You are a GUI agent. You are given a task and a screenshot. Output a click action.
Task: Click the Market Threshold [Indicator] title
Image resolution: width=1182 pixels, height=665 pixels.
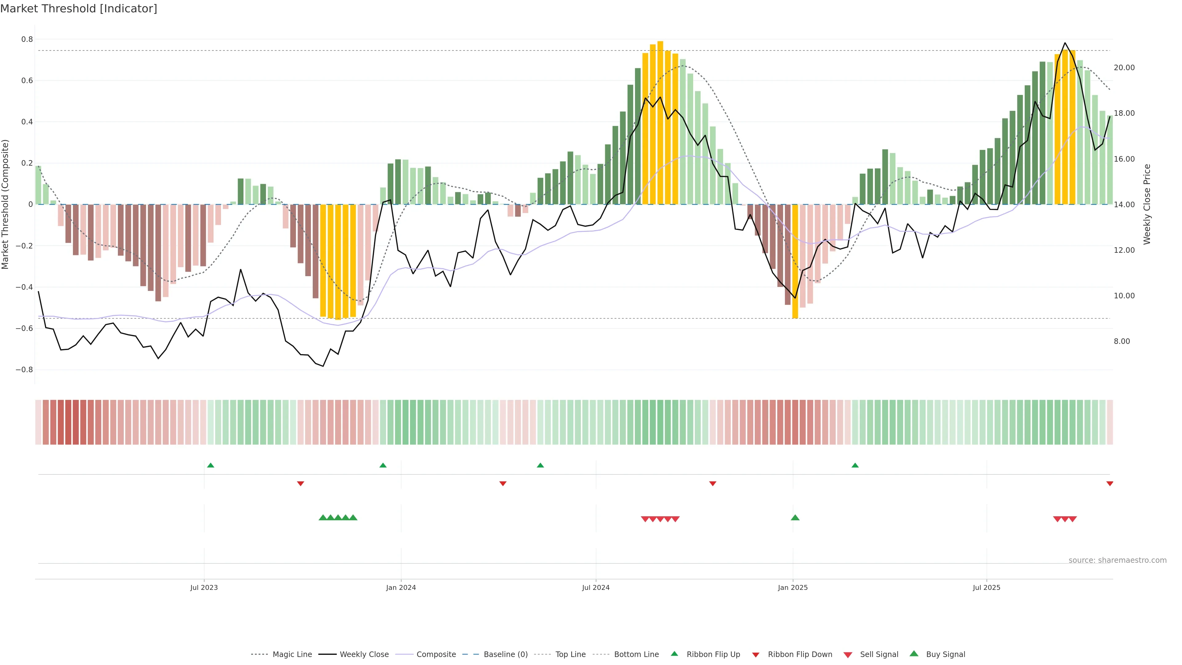pyautogui.click(x=78, y=9)
